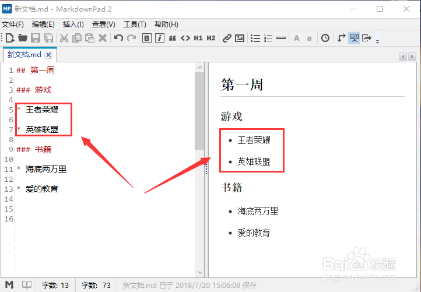Open the 编辑(E) menu

pyautogui.click(x=43, y=24)
